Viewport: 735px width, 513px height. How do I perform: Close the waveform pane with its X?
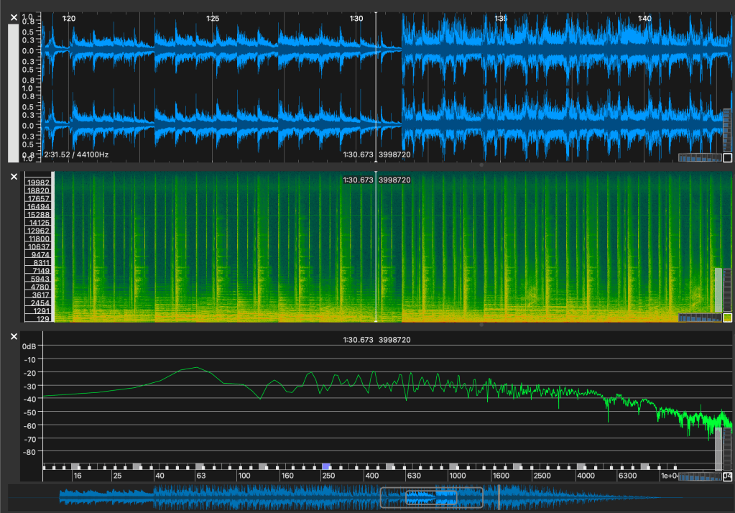click(x=14, y=17)
